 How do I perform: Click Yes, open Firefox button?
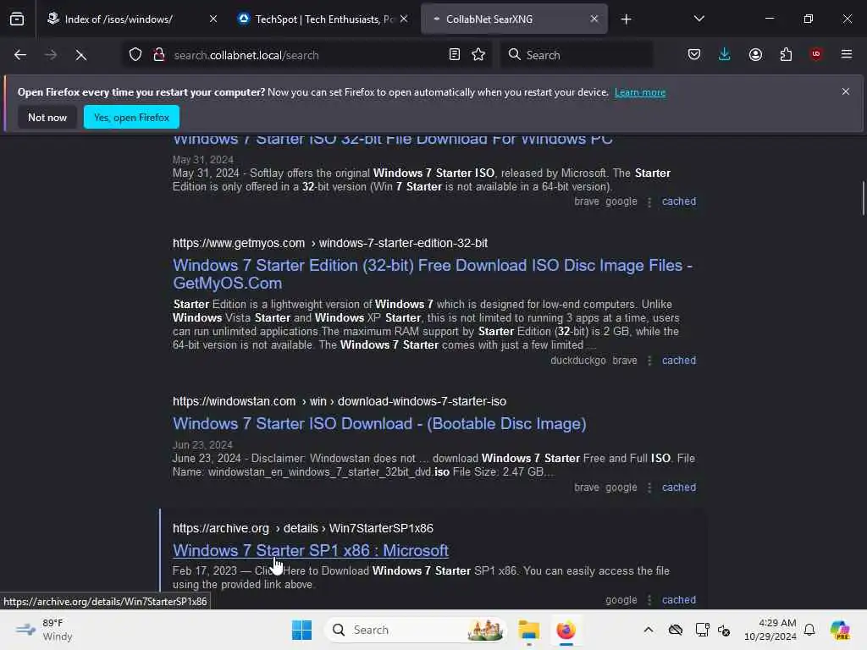pyautogui.click(x=131, y=118)
